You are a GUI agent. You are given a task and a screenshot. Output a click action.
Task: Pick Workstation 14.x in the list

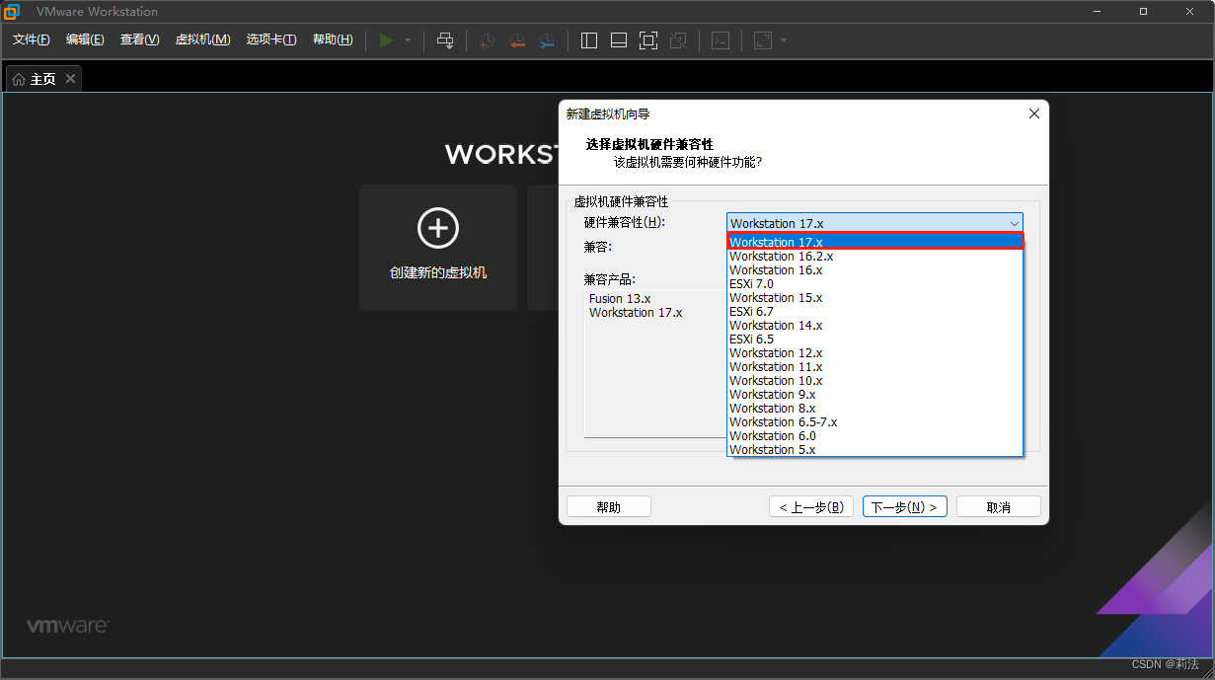click(x=874, y=325)
